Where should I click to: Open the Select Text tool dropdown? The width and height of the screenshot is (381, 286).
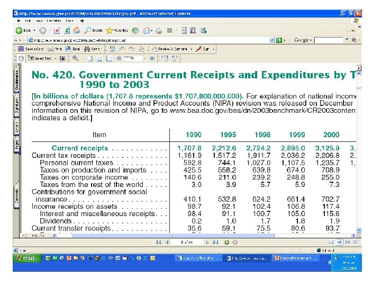click(x=56, y=58)
